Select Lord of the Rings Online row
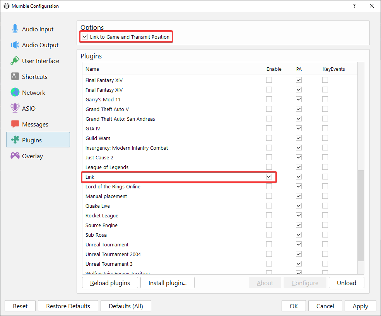This screenshot has width=381, height=316. (220, 186)
